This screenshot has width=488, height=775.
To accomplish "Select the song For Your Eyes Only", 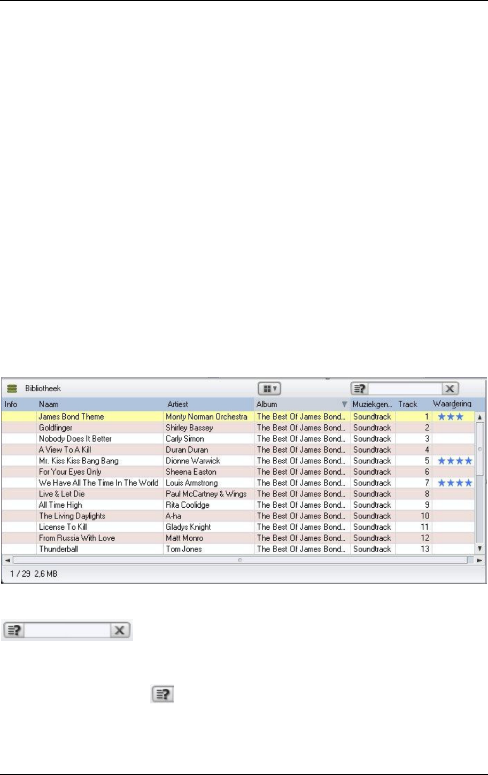I will coord(70,472).
